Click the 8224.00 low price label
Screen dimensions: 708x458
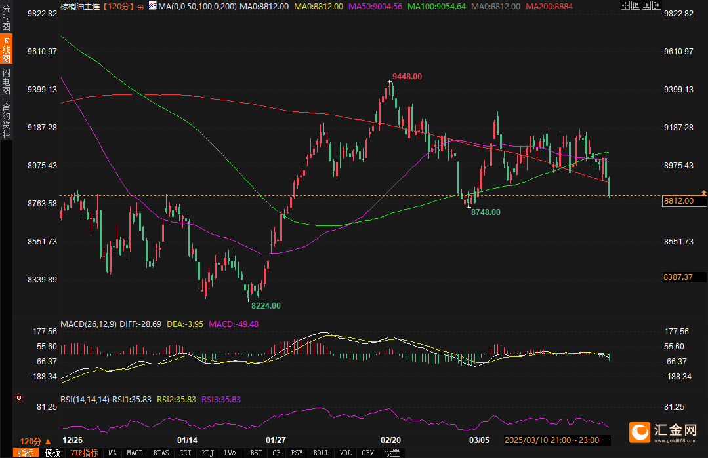(x=266, y=305)
